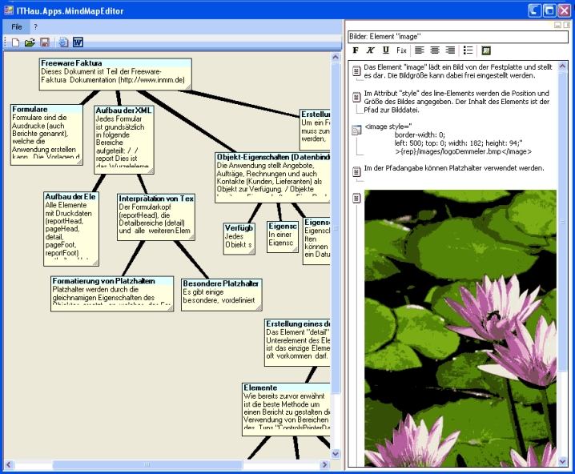This screenshot has height=474, width=575.
Task: Center-align the text
Action: coord(435,50)
